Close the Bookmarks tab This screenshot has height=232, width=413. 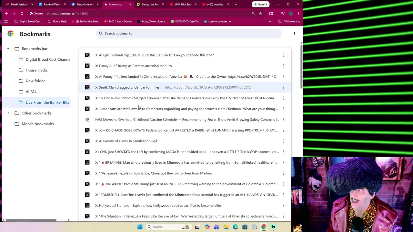tap(130, 5)
